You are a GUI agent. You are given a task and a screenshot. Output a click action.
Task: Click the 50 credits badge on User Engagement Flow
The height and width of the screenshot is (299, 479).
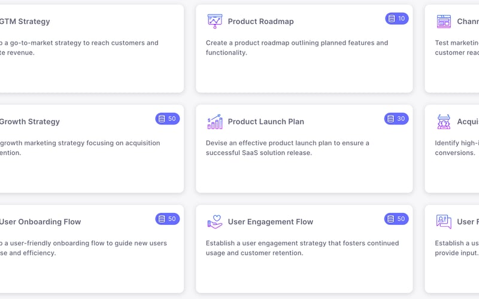[x=396, y=219]
